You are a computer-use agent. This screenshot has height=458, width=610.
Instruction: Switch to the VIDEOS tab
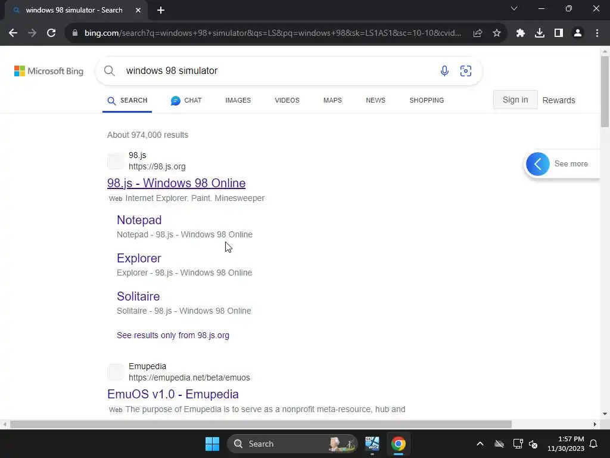tap(287, 100)
